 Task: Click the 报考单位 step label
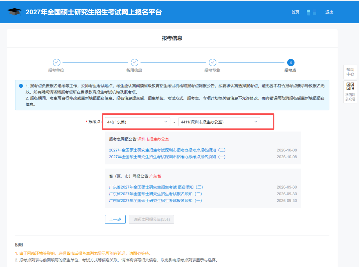click(x=56, y=70)
